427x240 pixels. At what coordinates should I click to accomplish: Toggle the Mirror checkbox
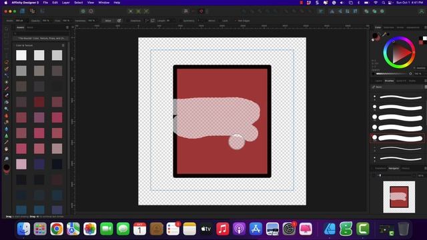[x=206, y=21]
